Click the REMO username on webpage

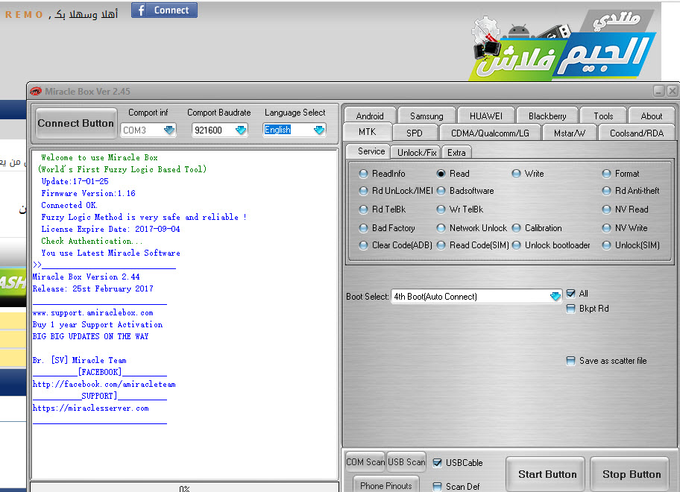coord(24,14)
